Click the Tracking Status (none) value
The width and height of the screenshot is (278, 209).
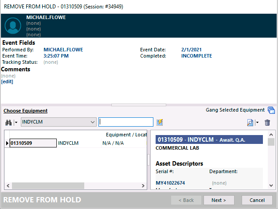coord(51,62)
